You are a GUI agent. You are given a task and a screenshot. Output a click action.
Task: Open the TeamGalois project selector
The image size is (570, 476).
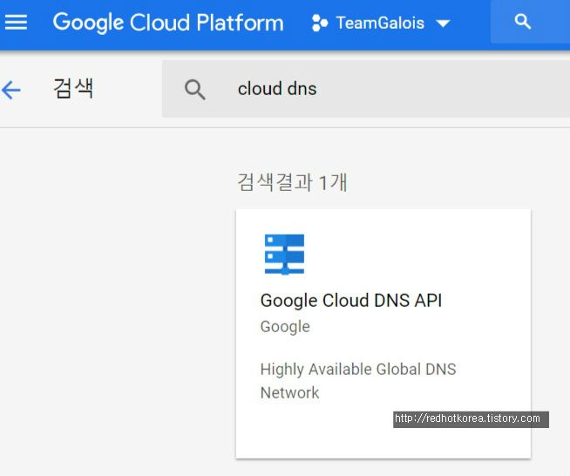[381, 23]
